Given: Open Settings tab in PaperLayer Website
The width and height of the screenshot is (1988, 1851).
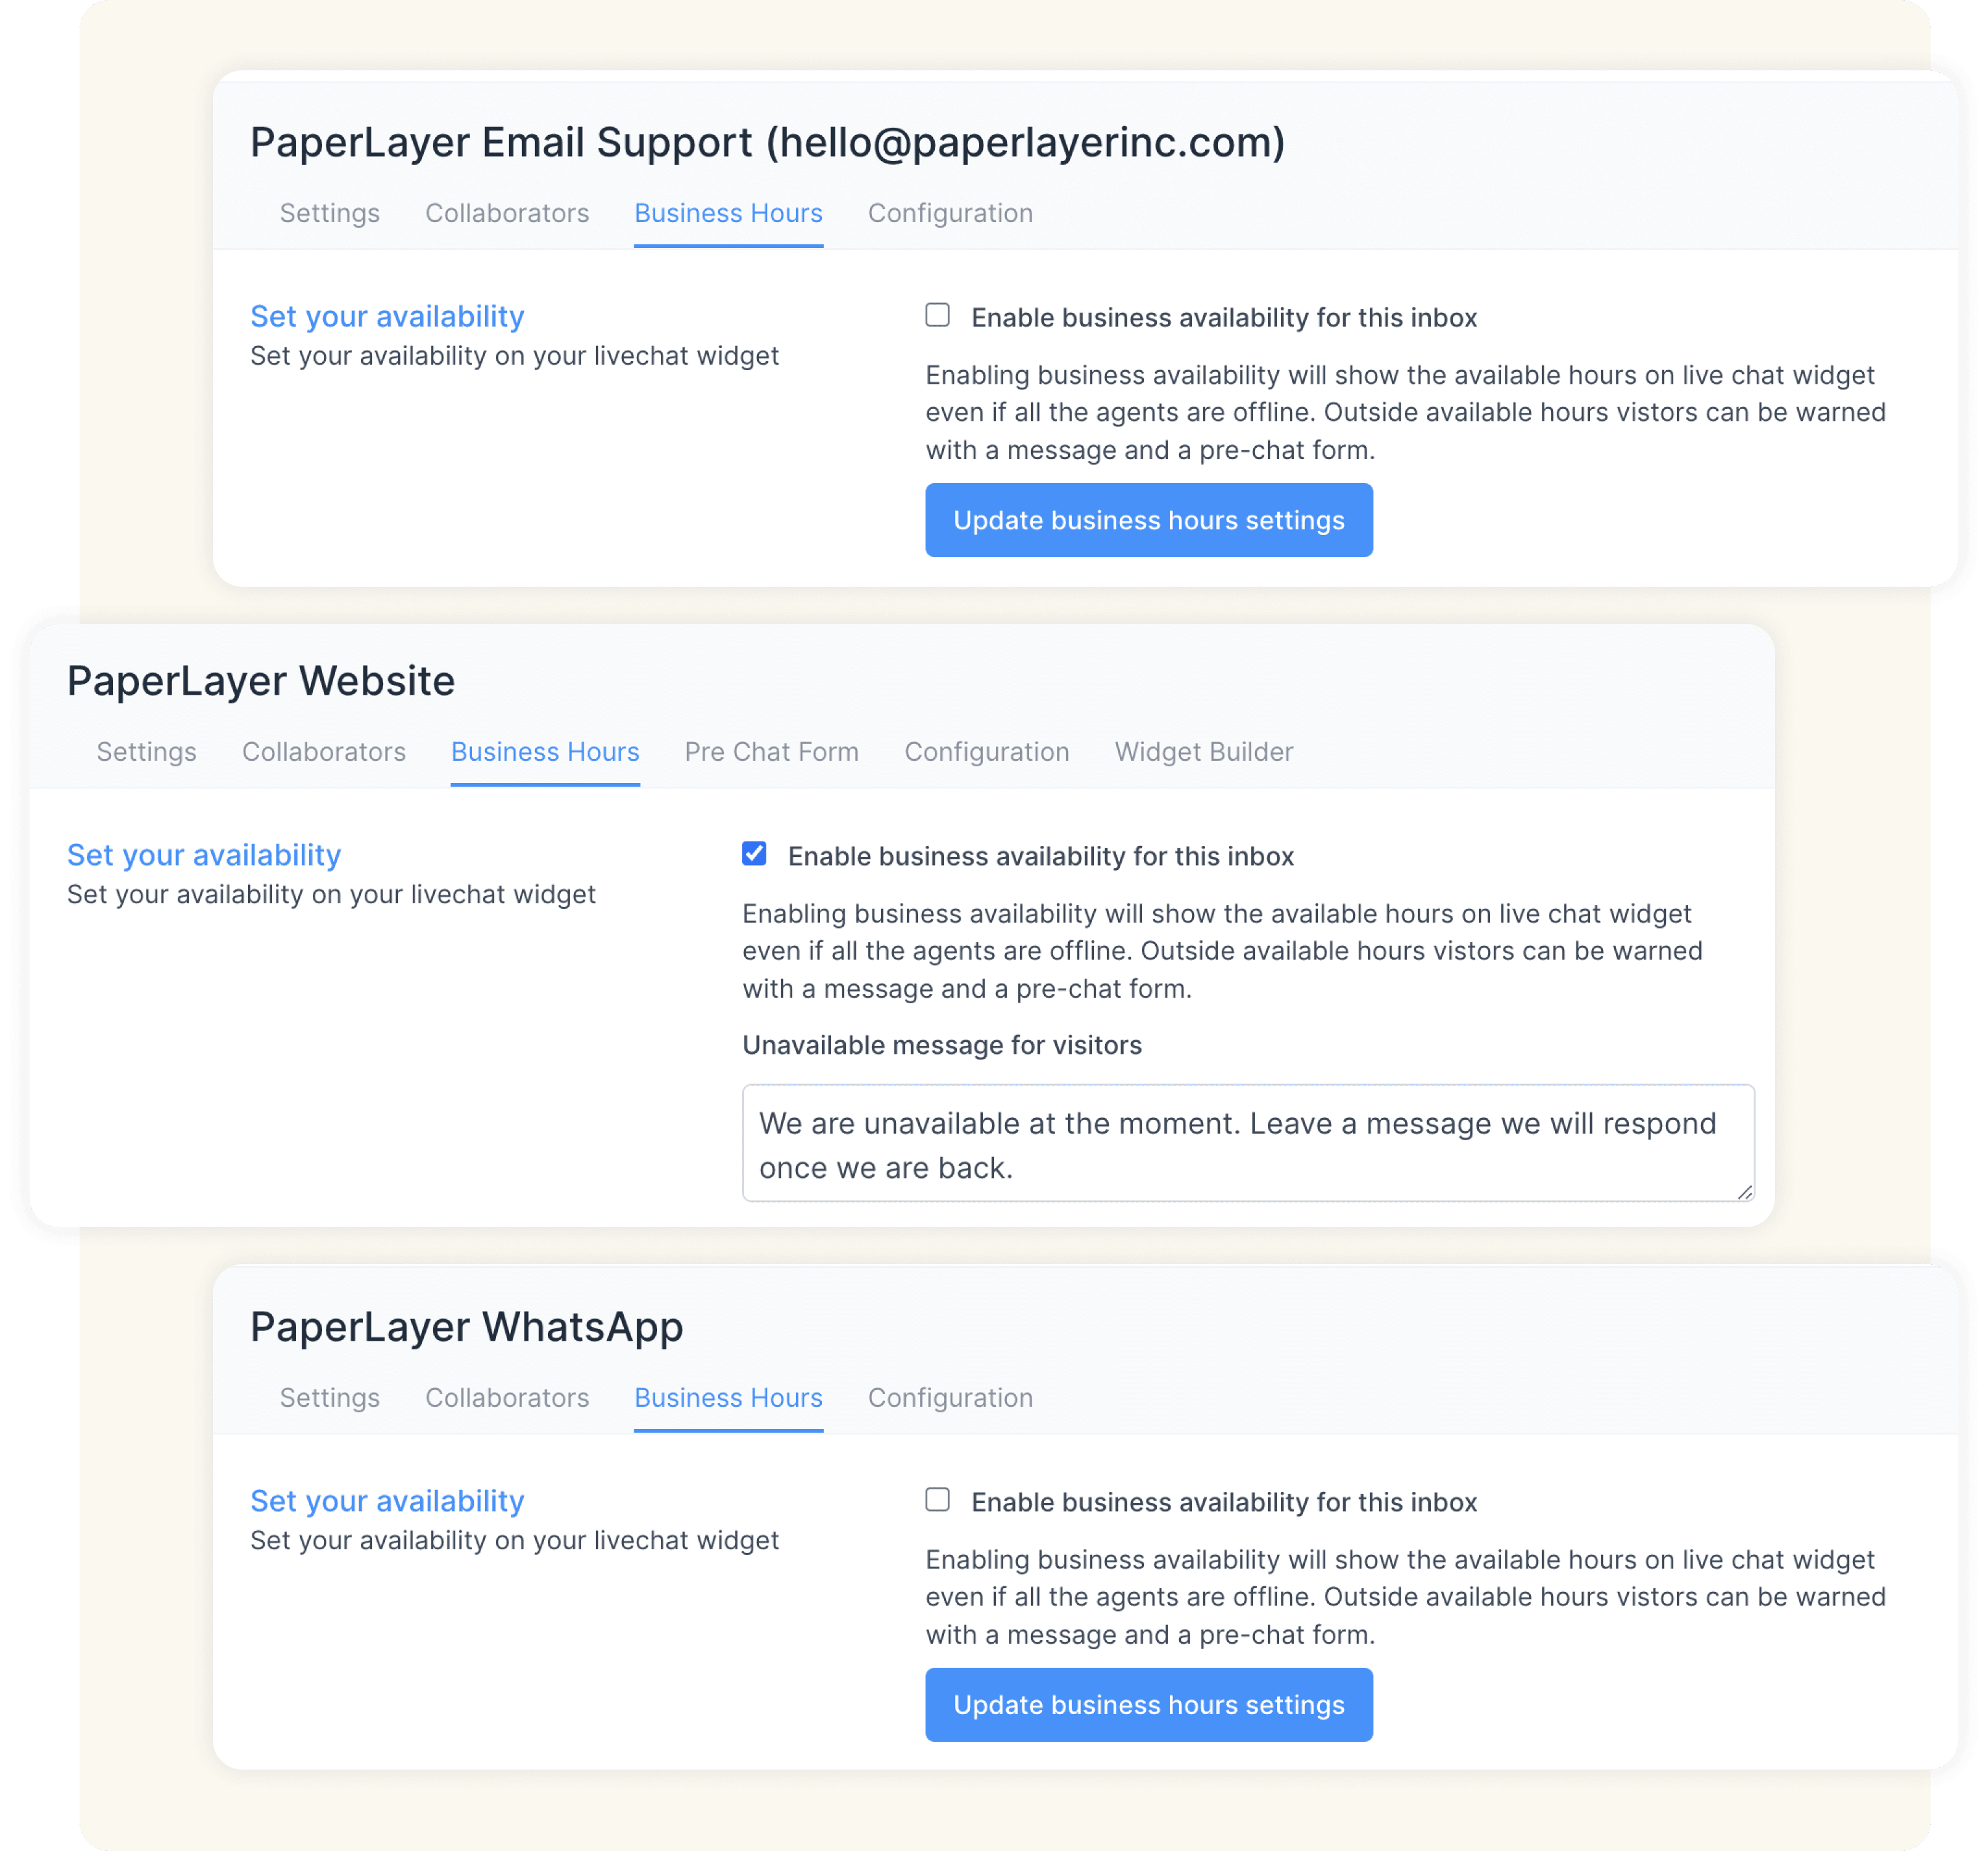Looking at the screenshot, I should tap(146, 752).
